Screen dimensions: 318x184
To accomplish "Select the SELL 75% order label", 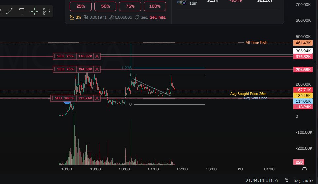I will click(x=66, y=69).
